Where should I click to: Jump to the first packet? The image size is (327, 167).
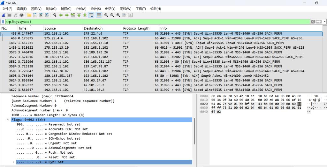[x=79, y=15]
